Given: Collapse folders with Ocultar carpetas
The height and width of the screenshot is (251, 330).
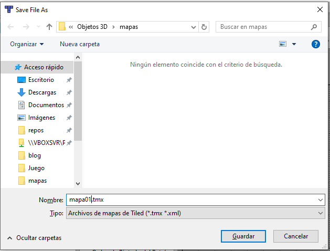Looking at the screenshot, I should pyautogui.click(x=34, y=238).
